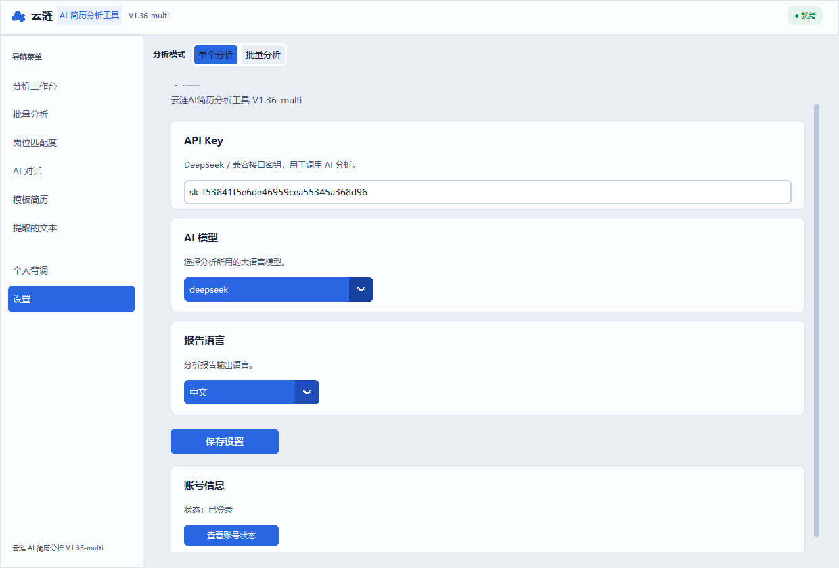Image resolution: width=839 pixels, height=568 pixels.
Task: Click the AI 简历分析工具 badge
Action: [x=89, y=16]
